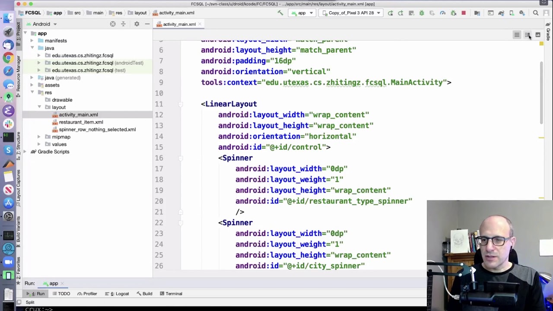Click the red Stop button
This screenshot has height=311, width=553.
(464, 13)
